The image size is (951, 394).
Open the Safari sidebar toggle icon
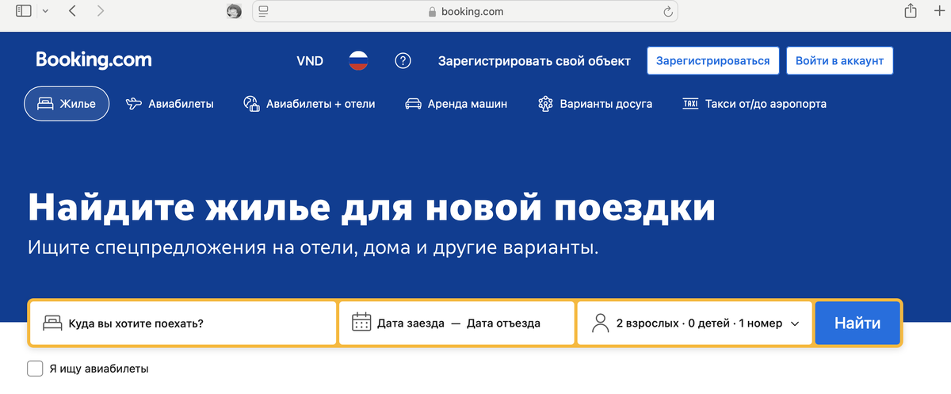pyautogui.click(x=23, y=11)
